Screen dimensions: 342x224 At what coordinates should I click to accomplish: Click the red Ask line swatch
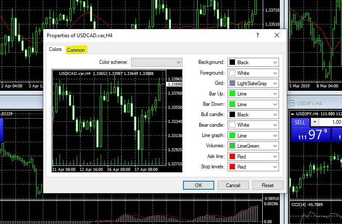[232, 156]
